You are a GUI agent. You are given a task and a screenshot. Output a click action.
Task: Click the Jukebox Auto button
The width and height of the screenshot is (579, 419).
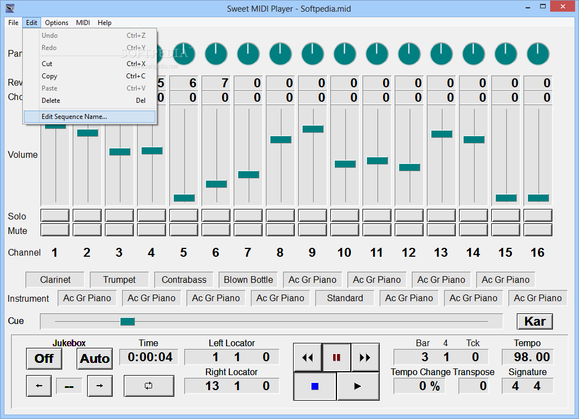coord(94,358)
